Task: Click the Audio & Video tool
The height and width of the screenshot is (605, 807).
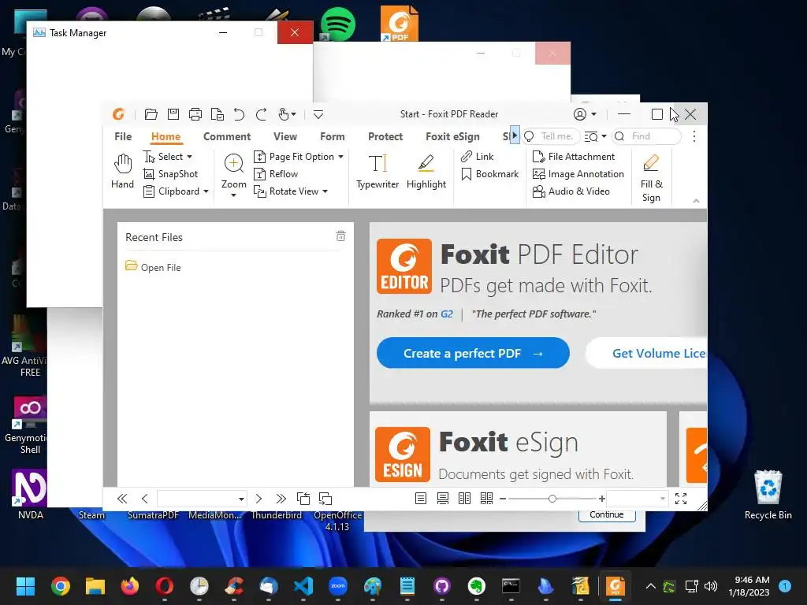Action: 571,191
